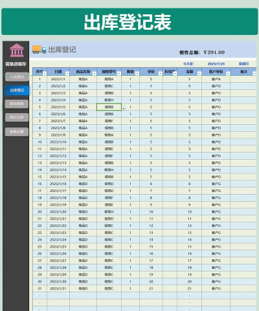Screen dimensions: 259x311
Task: Click the 客户G cell on the 2023/1/25 row
Action: pos(216,246)
